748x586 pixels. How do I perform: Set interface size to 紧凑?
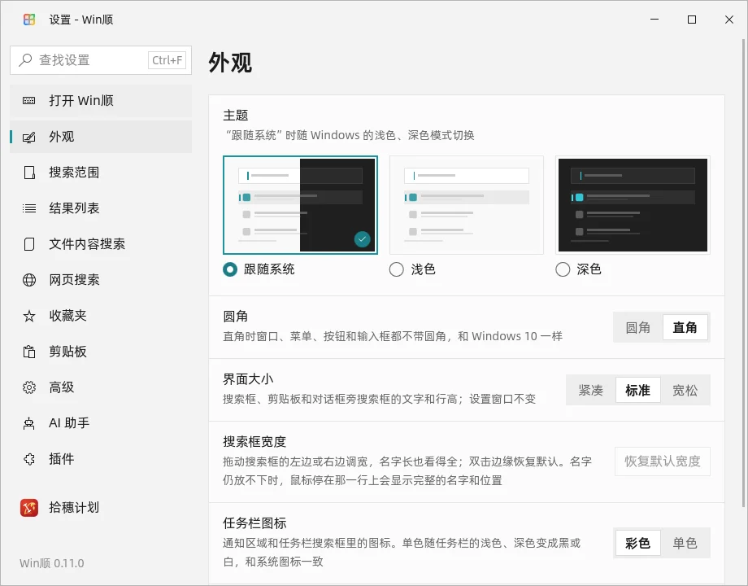590,390
